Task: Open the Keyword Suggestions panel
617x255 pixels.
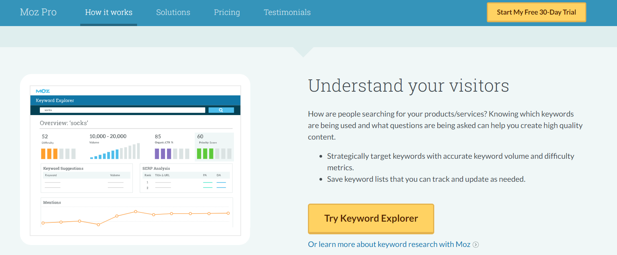Action: point(87,178)
